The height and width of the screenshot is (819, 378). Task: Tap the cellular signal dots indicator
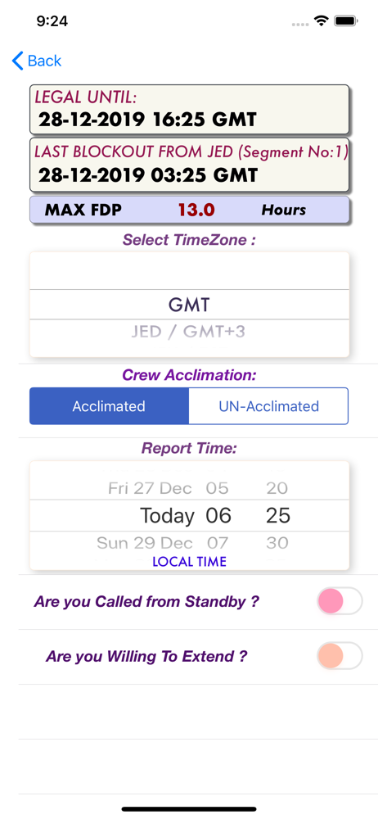(300, 24)
